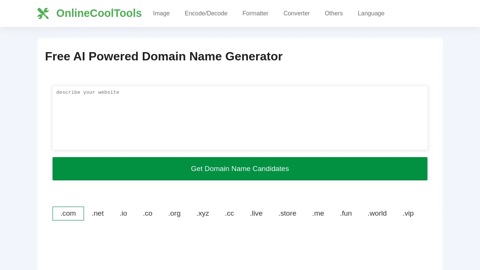
Task: Click the OnlineCoolTools wrench-and-screwdriver logo icon
Action: 43,13
